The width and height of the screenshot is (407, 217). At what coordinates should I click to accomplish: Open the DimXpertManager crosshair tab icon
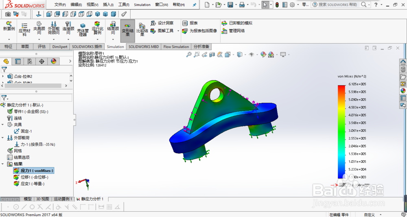point(42,61)
